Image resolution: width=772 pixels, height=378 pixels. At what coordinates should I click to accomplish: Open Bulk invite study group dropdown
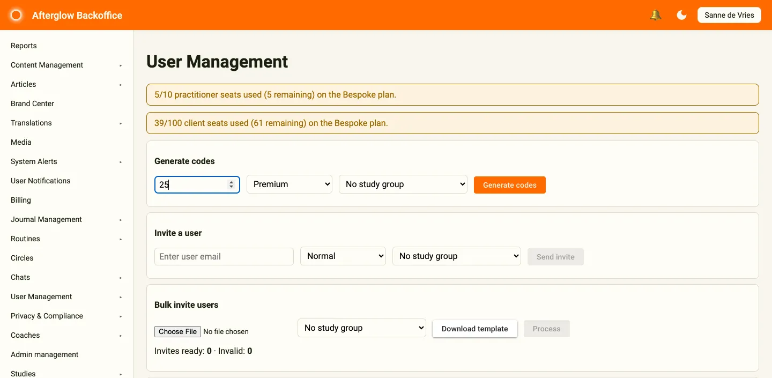362,328
